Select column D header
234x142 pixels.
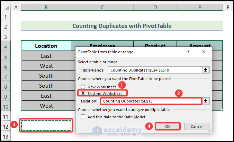[x=155, y=8]
